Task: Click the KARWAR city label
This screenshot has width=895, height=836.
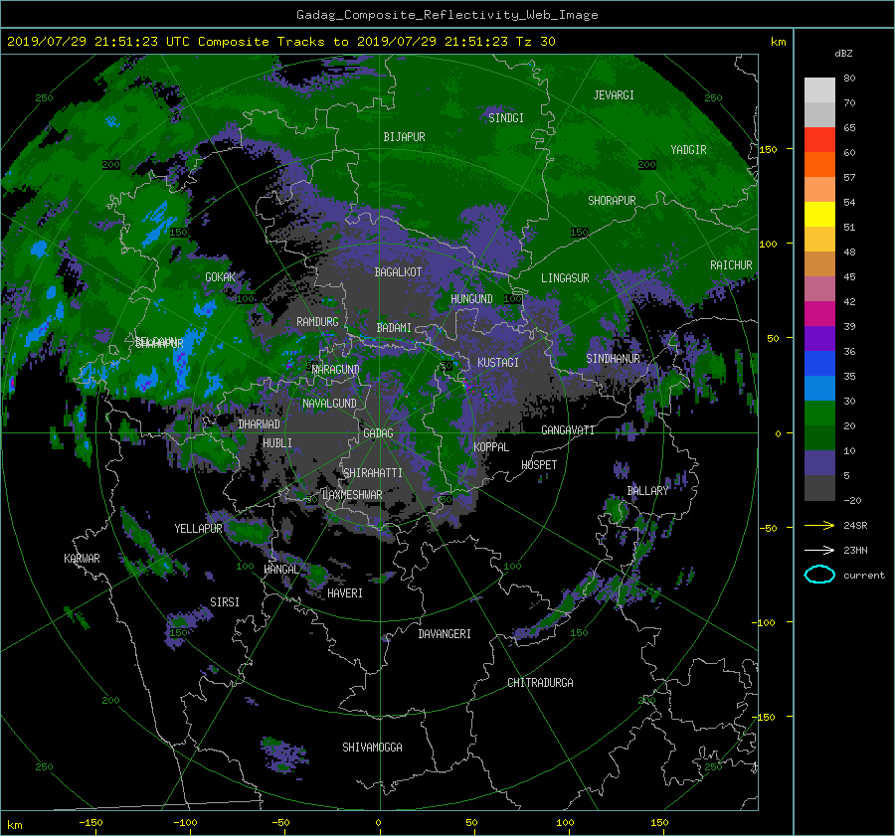Action: coord(82,559)
